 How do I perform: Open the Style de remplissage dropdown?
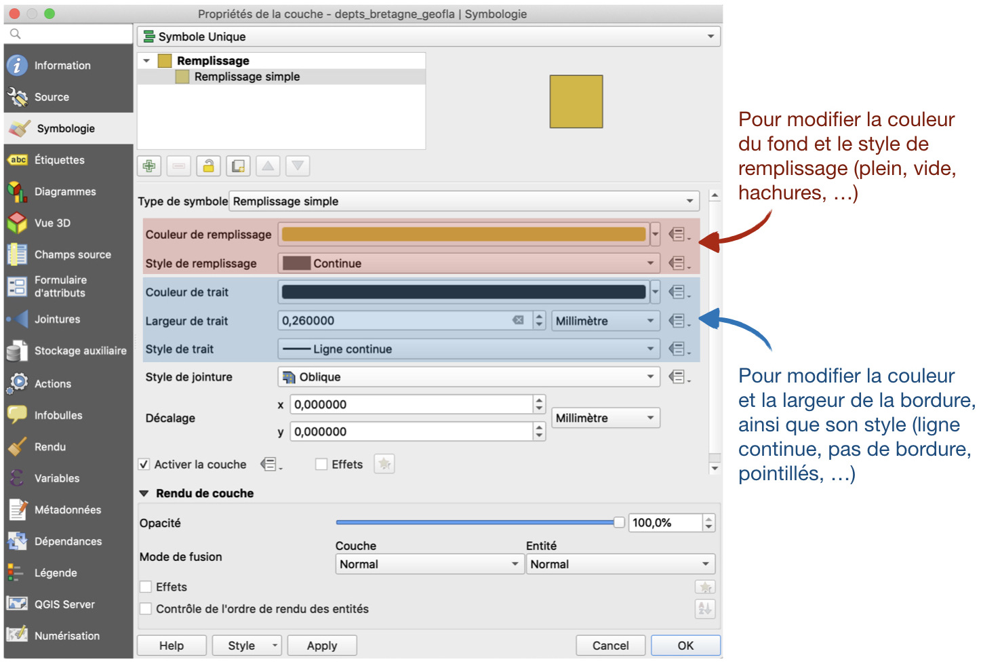pos(468,263)
